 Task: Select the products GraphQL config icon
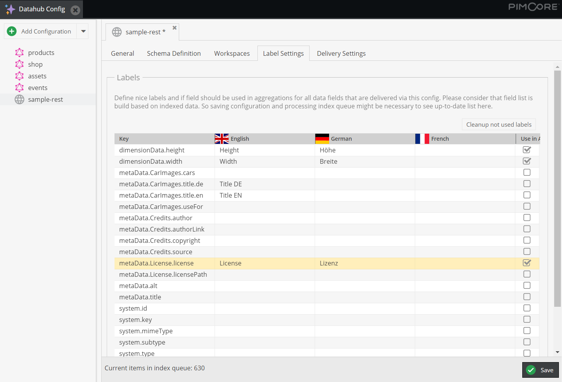click(x=19, y=53)
